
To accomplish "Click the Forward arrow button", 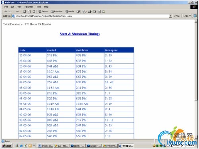I will (x=18, y=12).
